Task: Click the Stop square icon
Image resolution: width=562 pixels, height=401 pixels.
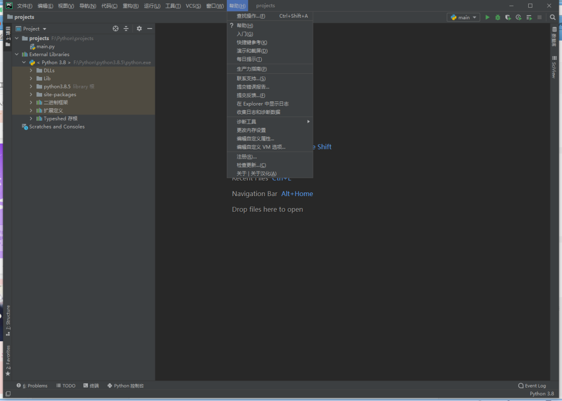Action: (540, 17)
